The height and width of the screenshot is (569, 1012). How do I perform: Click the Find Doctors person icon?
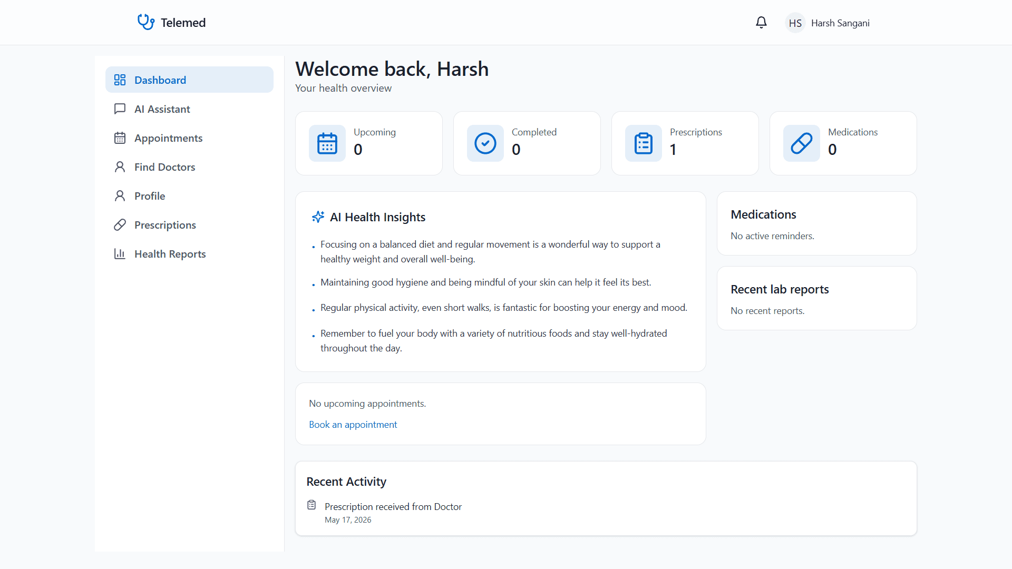[120, 166]
